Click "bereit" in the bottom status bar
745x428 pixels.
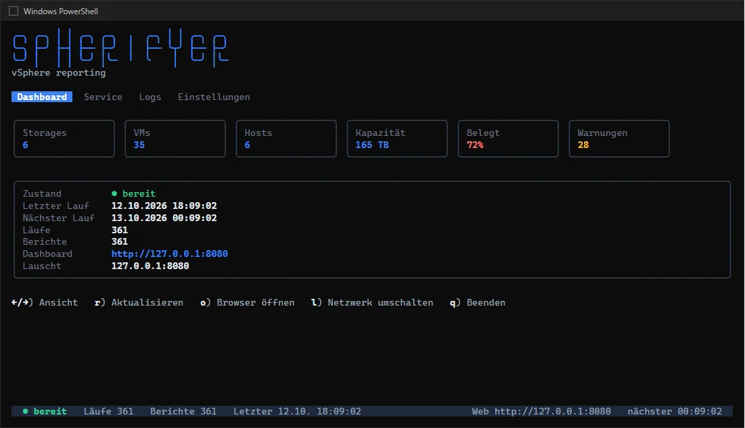tap(50, 411)
